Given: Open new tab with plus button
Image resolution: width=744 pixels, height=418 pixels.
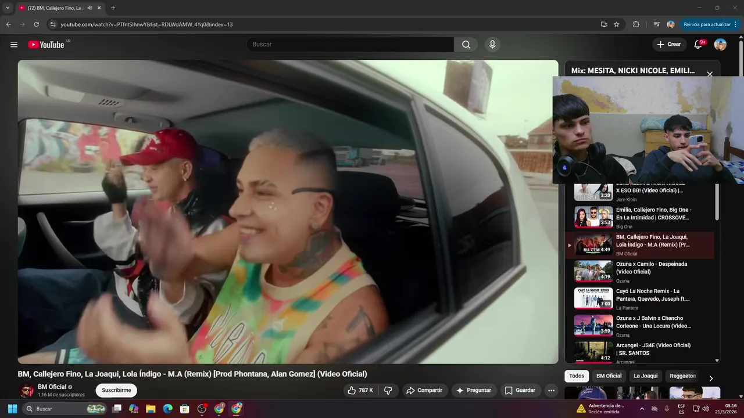Looking at the screenshot, I should pos(113,8).
